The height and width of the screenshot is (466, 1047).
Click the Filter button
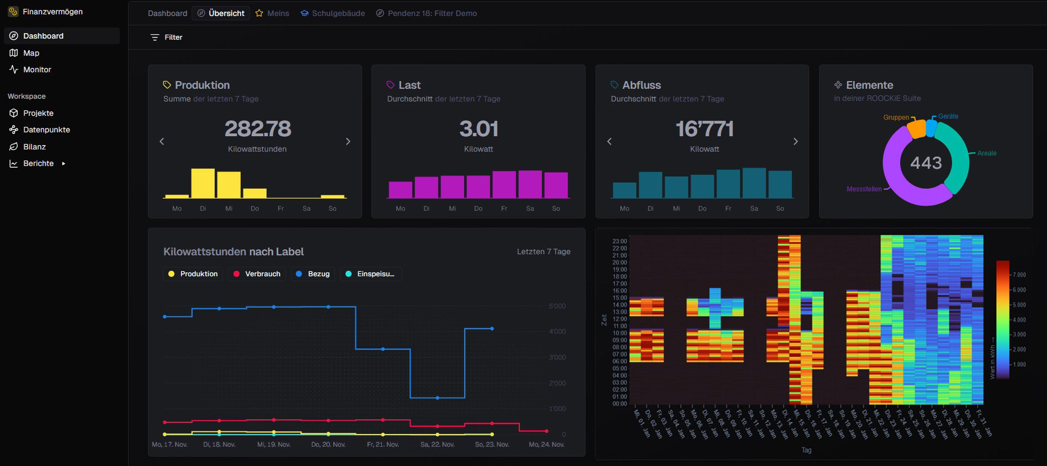coord(166,38)
